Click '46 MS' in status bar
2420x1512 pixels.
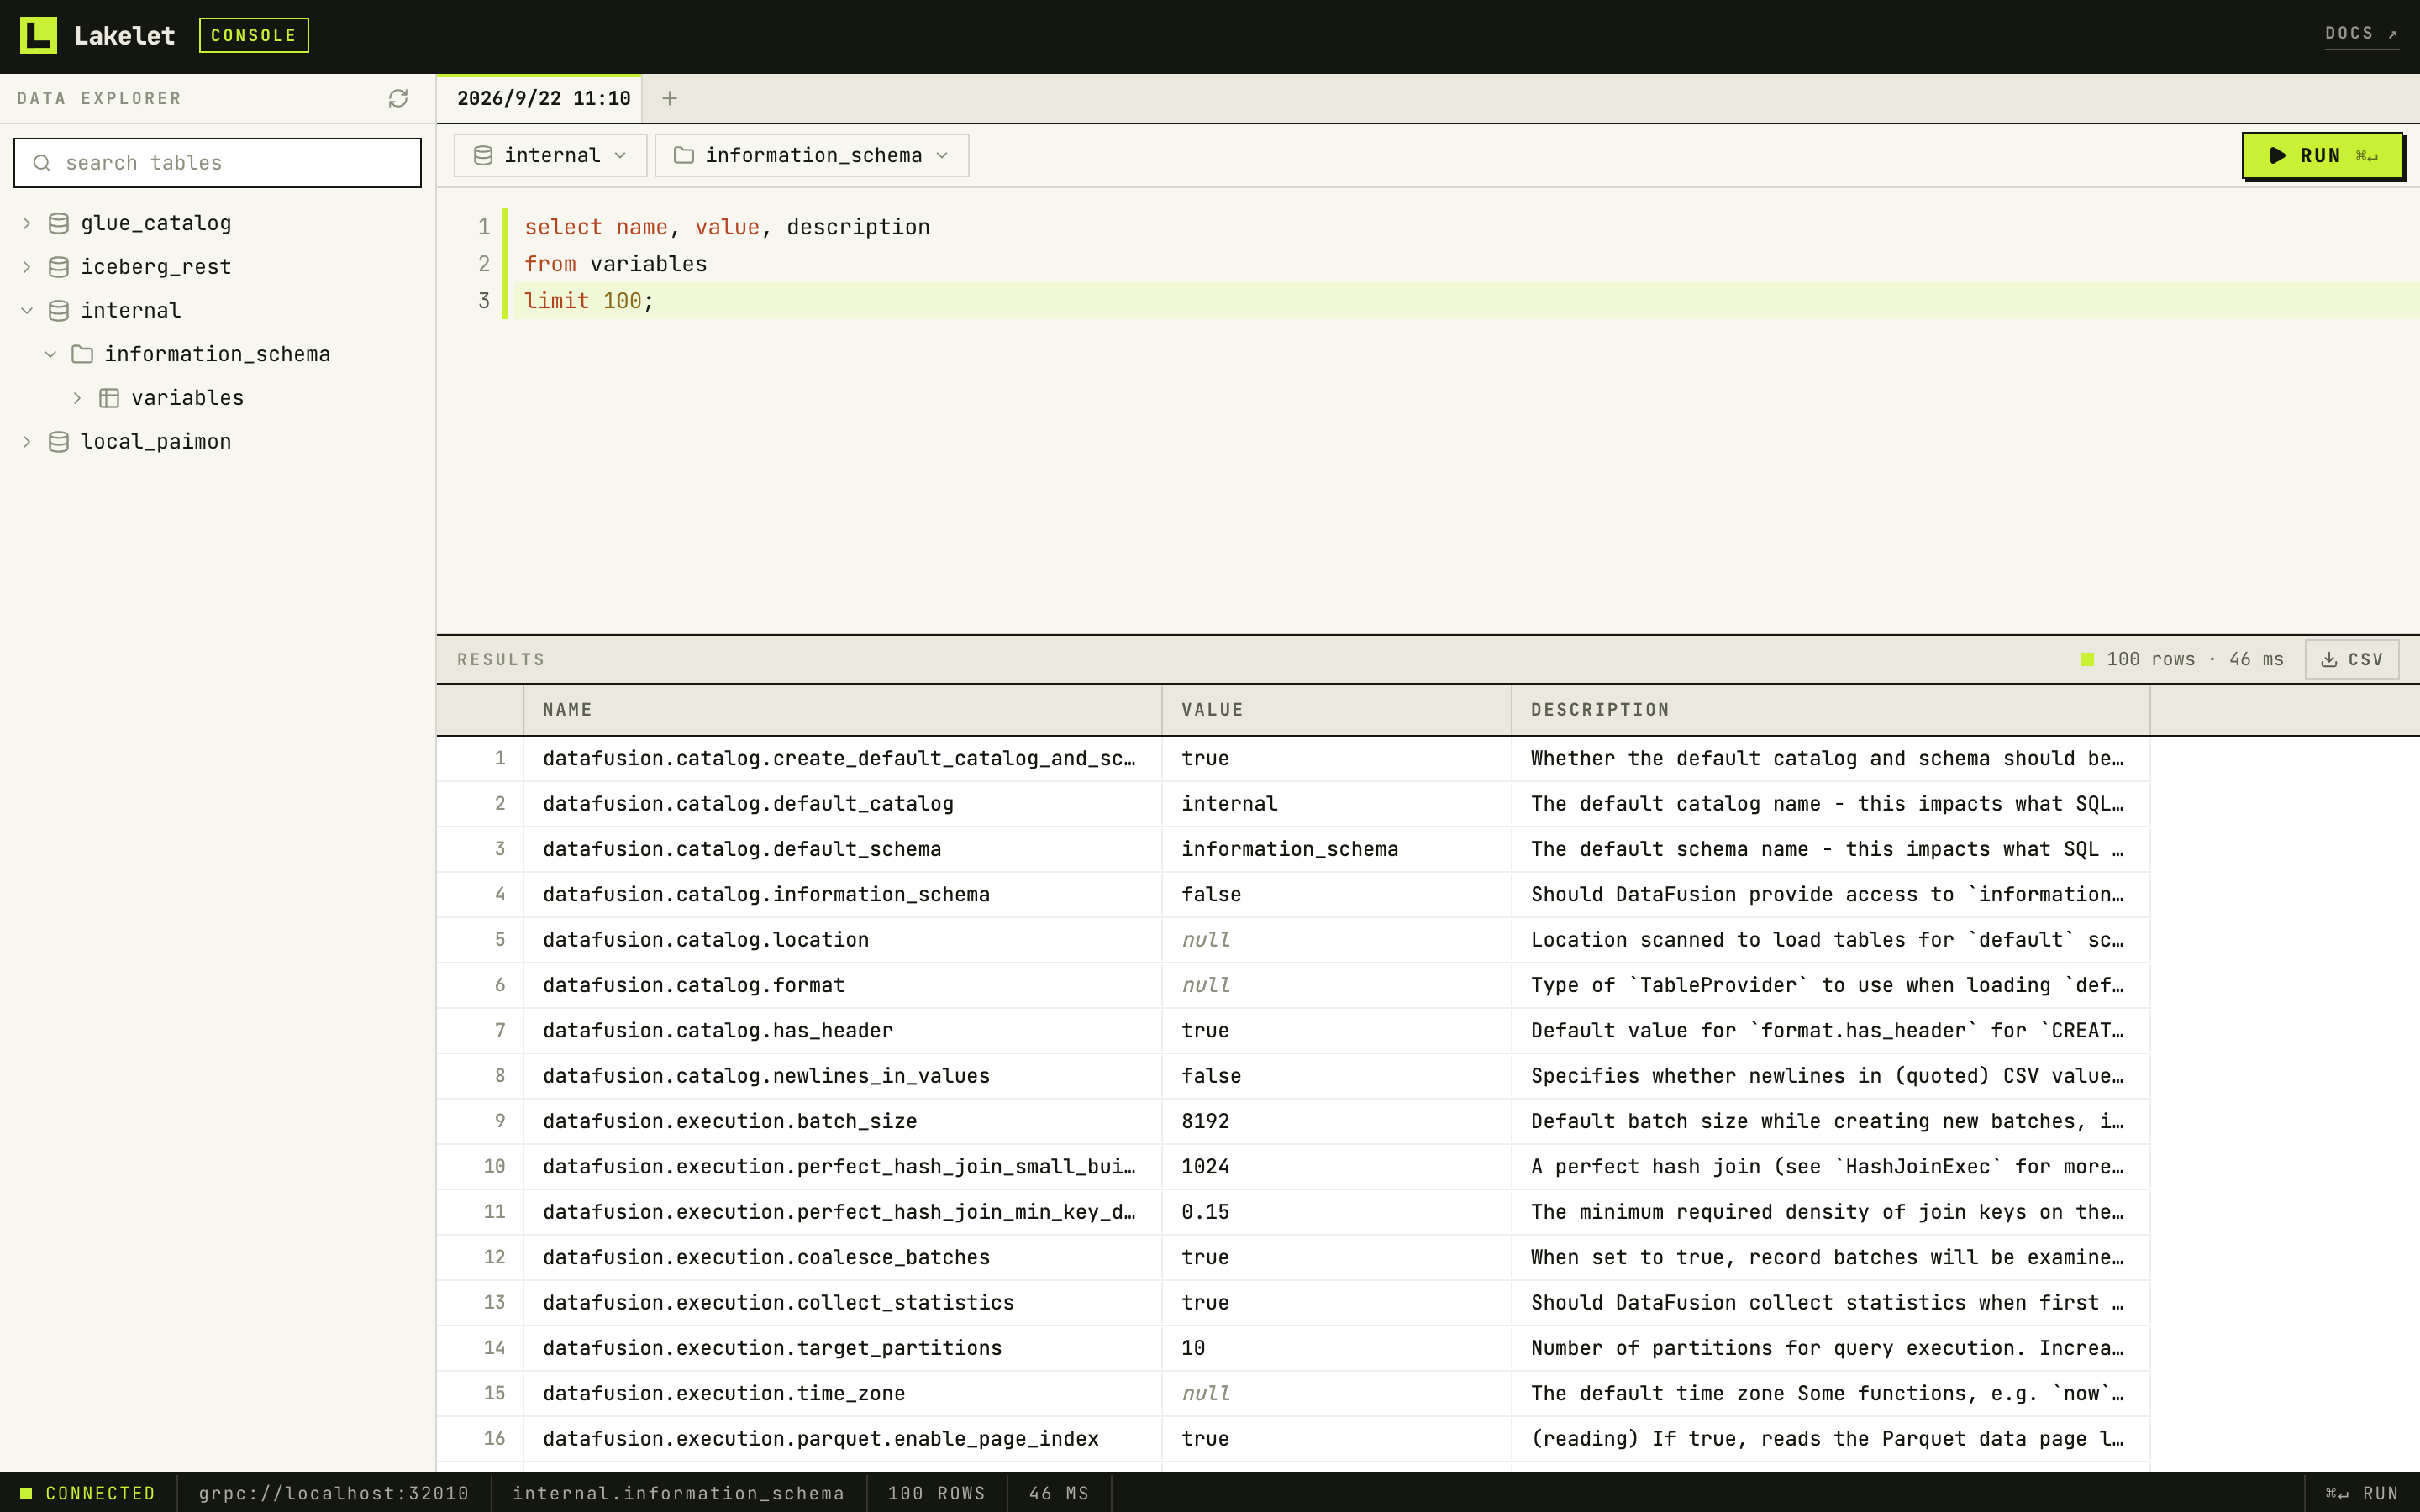[x=1058, y=1493]
